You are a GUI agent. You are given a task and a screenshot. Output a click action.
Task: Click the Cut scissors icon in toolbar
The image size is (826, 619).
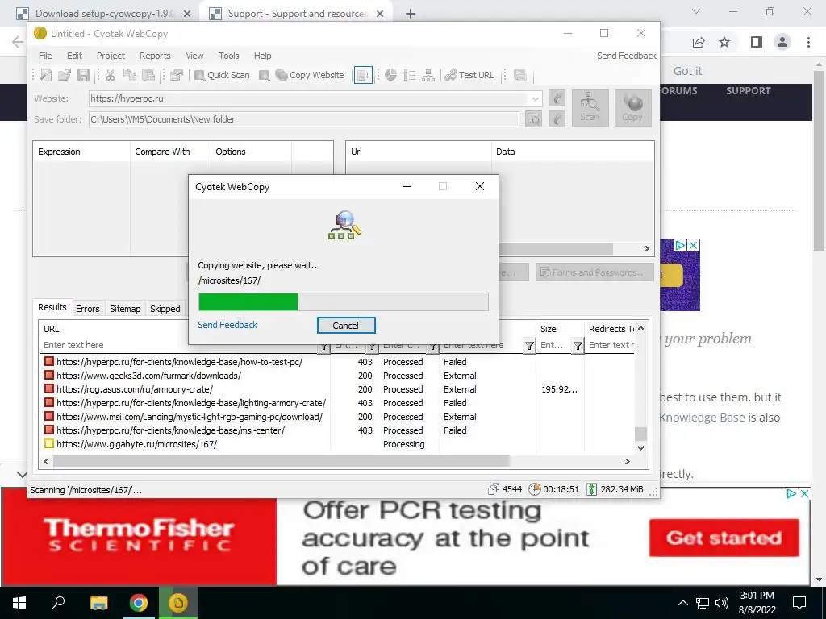(x=111, y=75)
